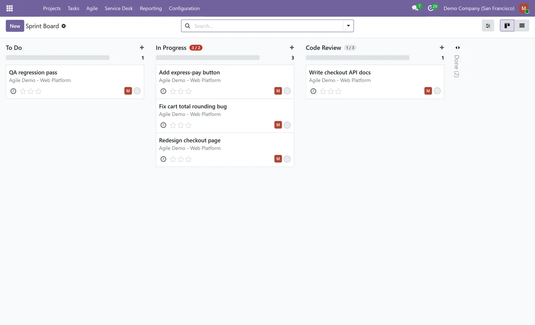The image size is (535, 325).
Task: Open the Redesign checkout page card
Action: click(x=225, y=150)
